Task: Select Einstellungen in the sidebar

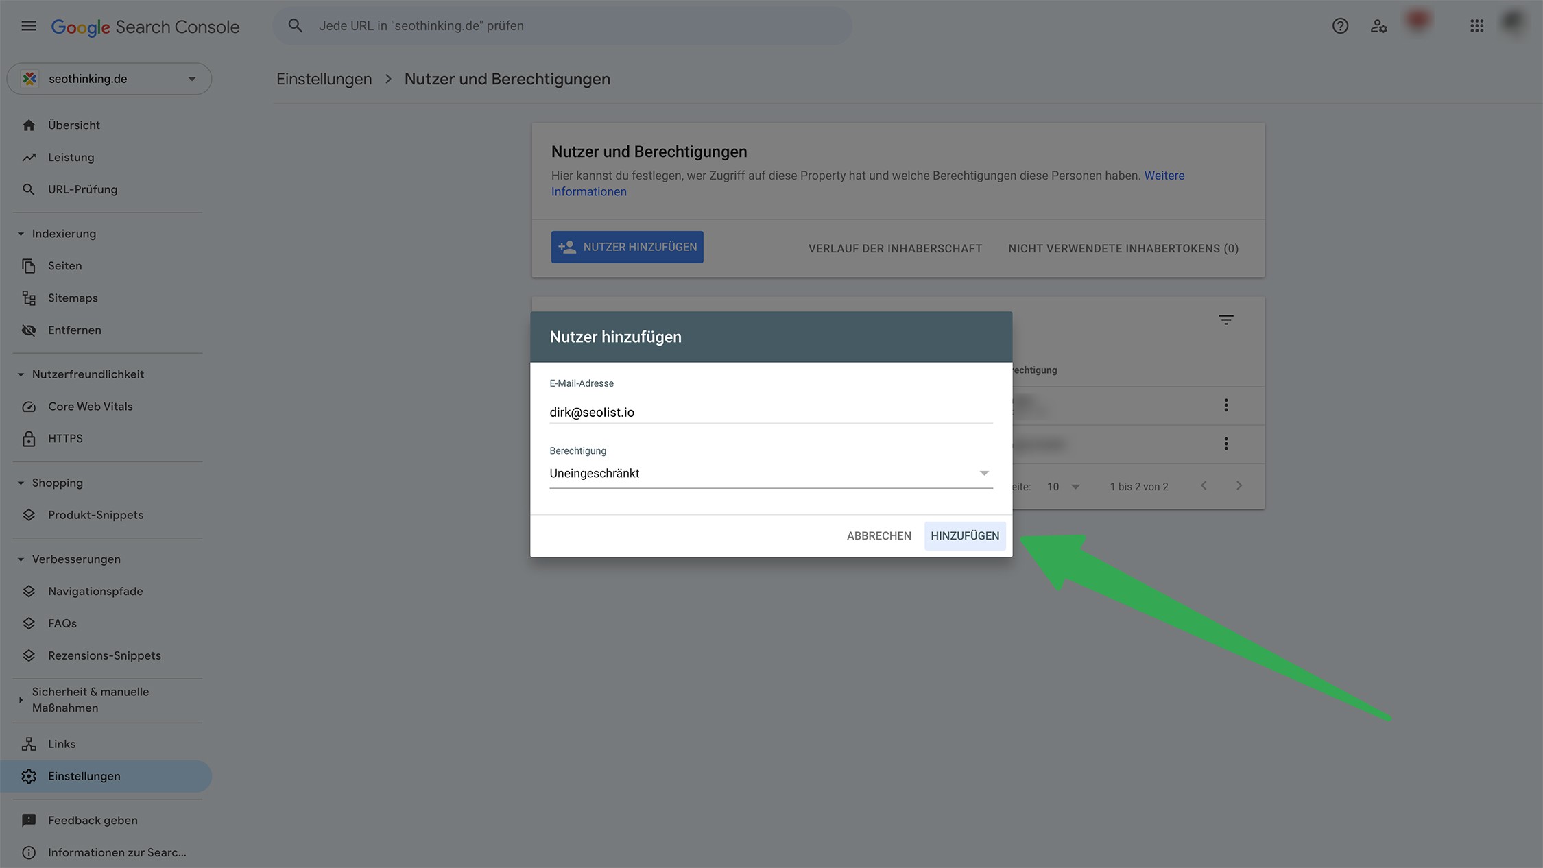Action: pyautogui.click(x=84, y=776)
